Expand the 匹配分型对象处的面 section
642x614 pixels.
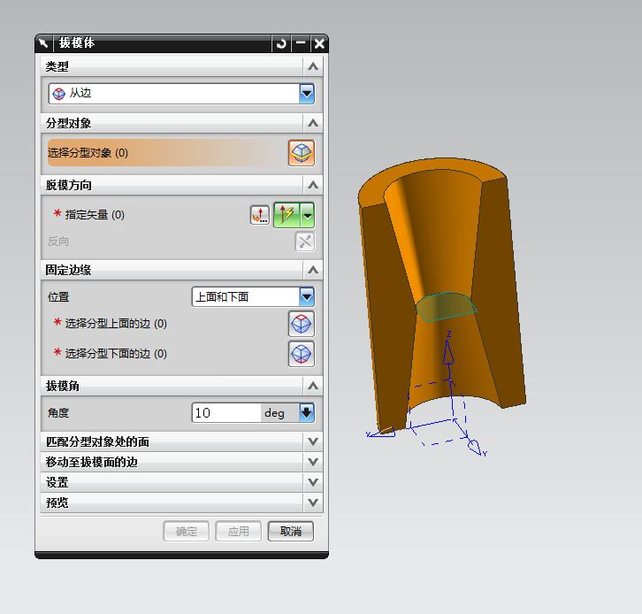[313, 441]
